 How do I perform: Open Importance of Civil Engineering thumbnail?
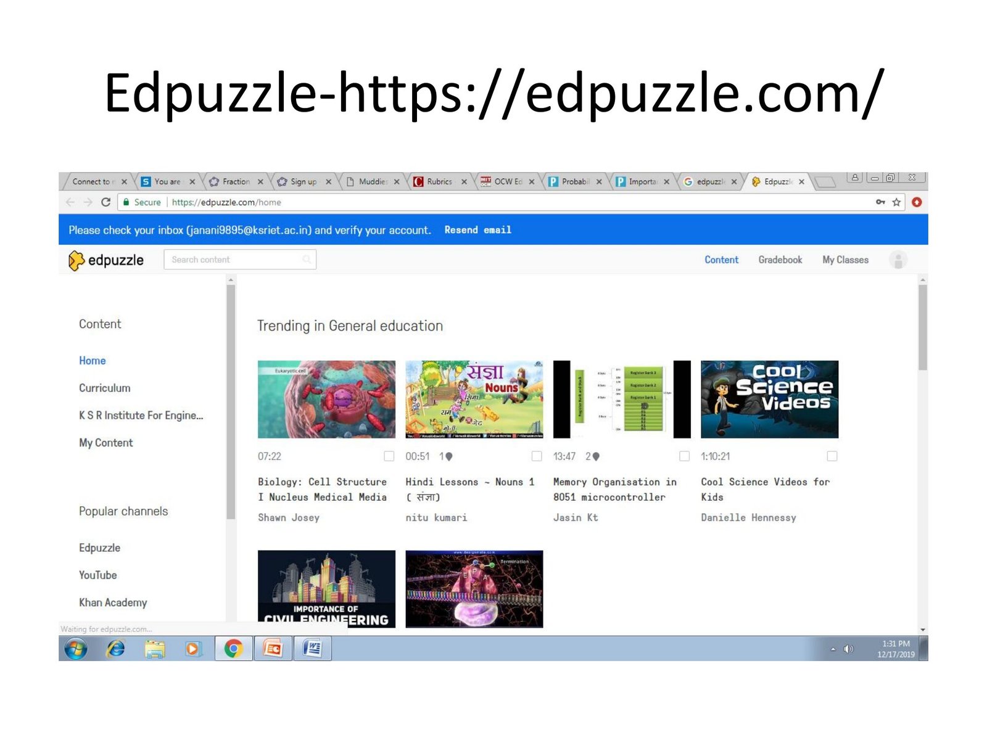point(326,589)
